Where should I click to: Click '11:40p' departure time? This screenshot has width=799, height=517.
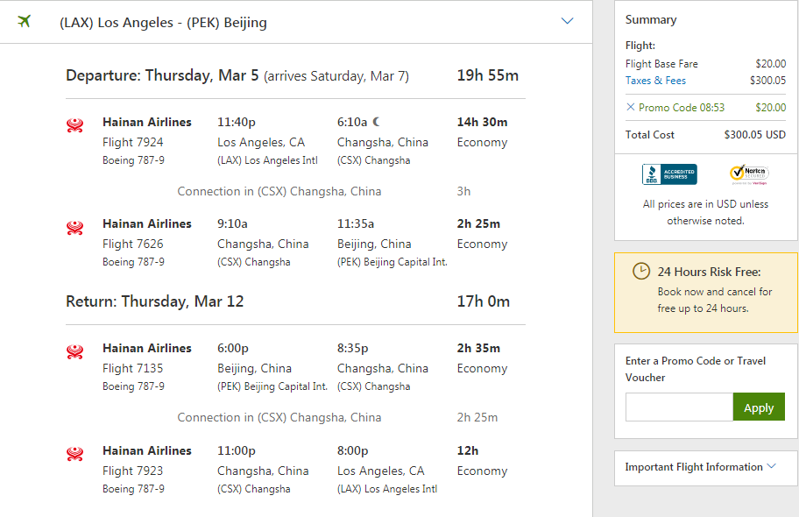(x=237, y=123)
